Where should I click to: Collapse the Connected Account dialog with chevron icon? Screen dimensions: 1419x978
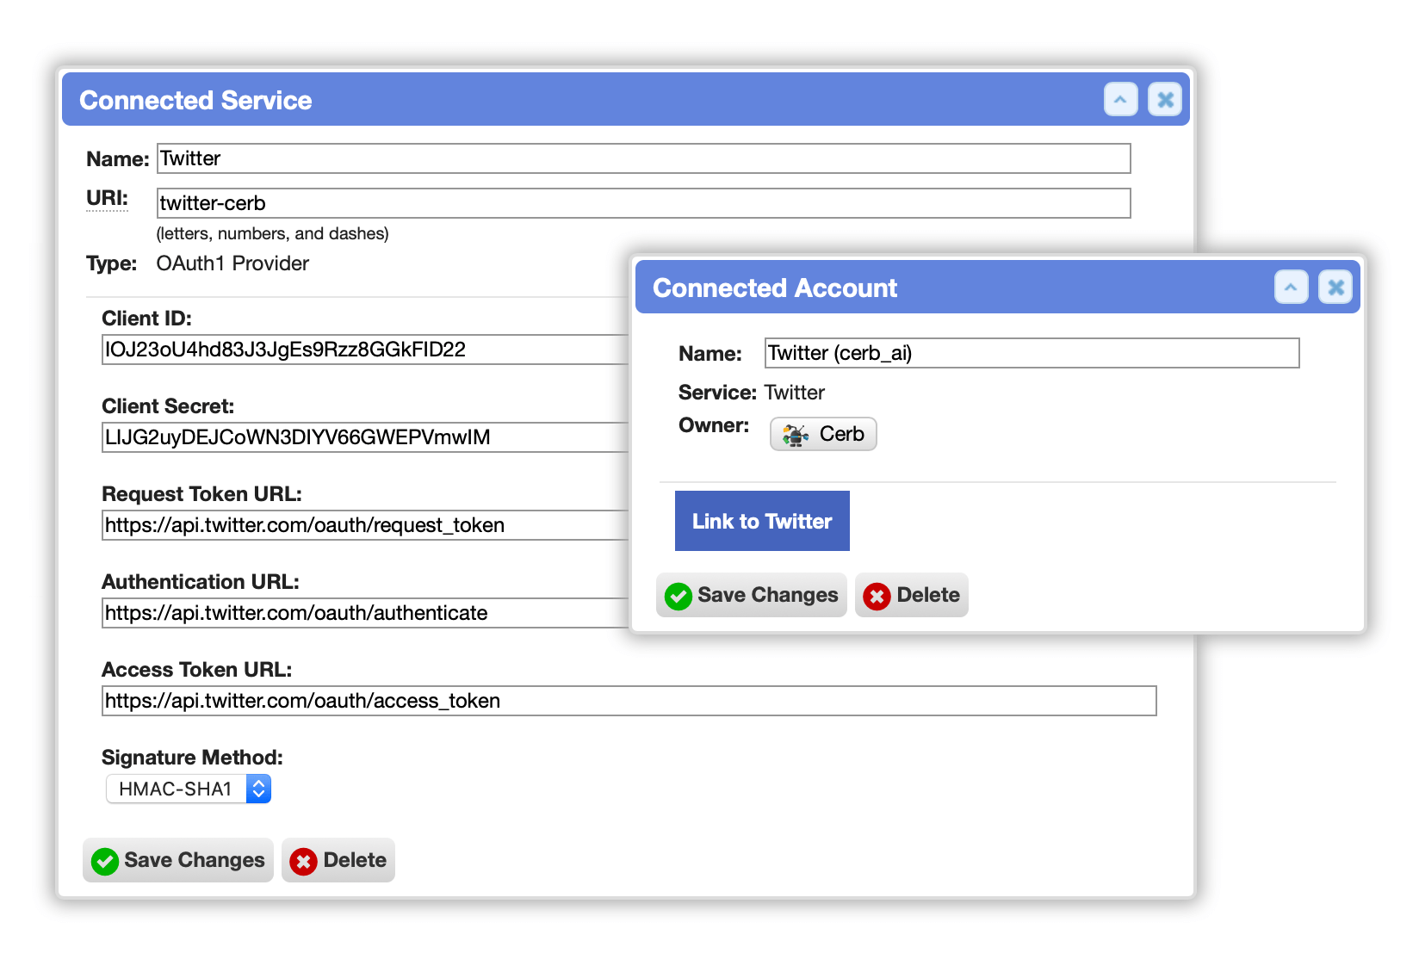click(x=1291, y=288)
